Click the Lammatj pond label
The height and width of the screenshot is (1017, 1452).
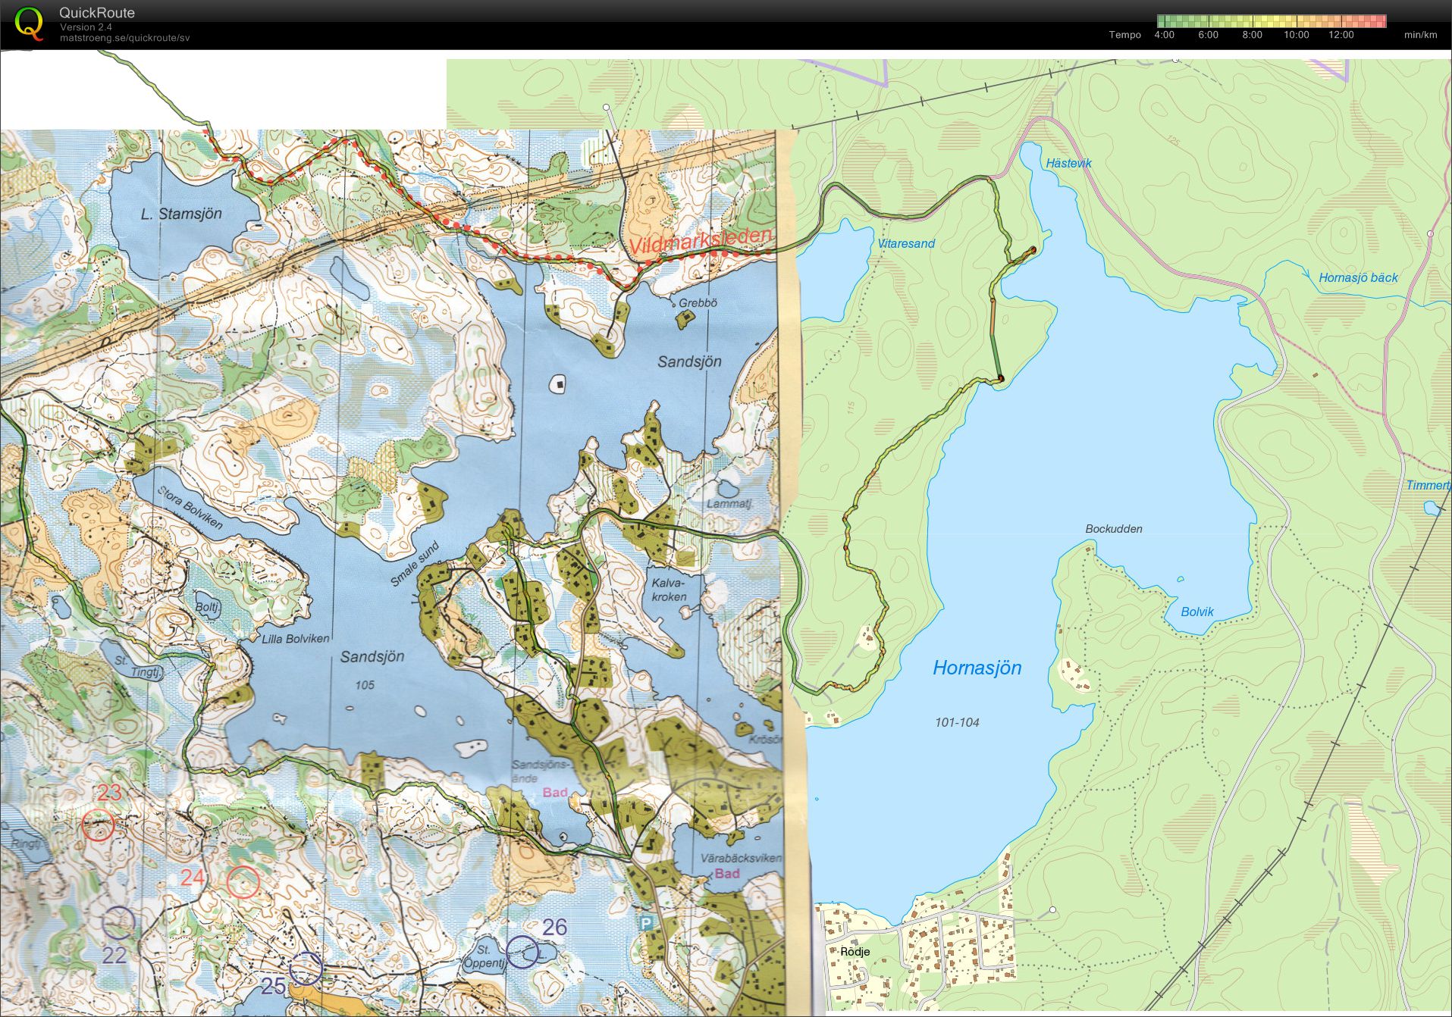point(729,503)
